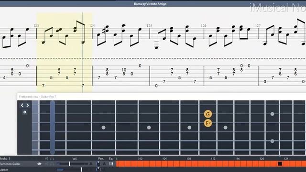Jump to bar 108 in timeline
Image resolution: width=306 pixels, height=172 pixels.
(x=189, y=159)
